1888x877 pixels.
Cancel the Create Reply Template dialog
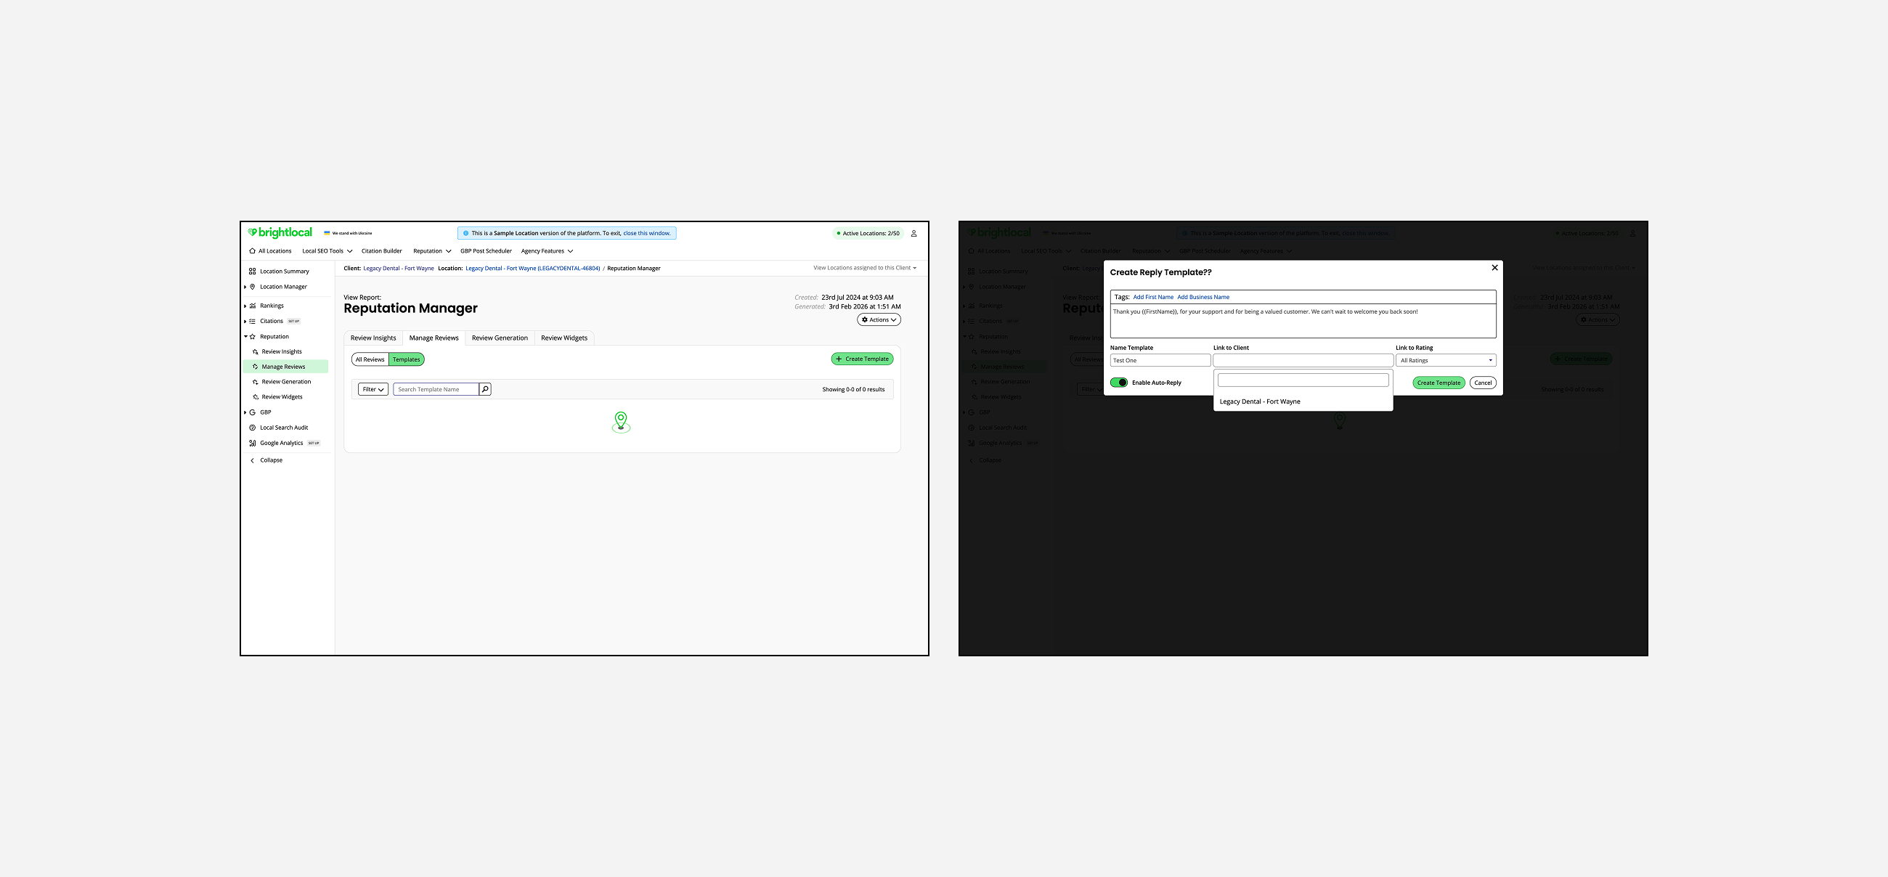pyautogui.click(x=1483, y=383)
